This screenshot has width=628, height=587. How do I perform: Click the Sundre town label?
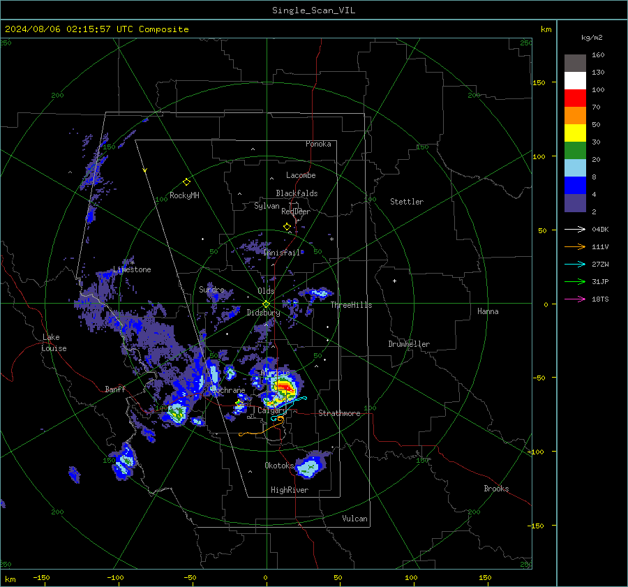click(211, 289)
